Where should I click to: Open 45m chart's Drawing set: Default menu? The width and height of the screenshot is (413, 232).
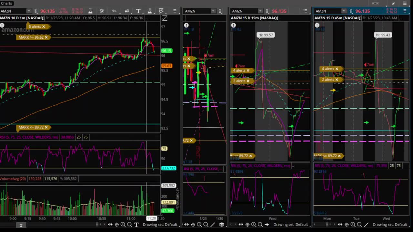click(x=390, y=225)
